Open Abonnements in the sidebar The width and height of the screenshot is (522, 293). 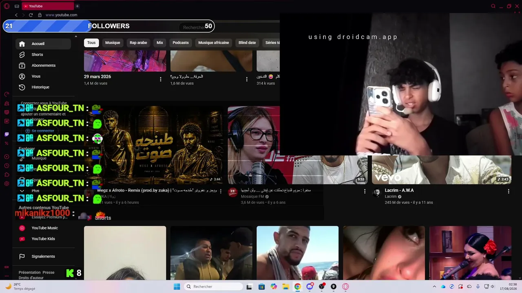[43, 66]
